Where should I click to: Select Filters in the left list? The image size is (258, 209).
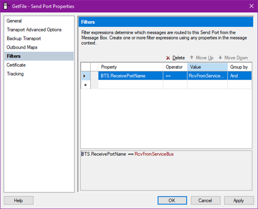[x=39, y=56]
